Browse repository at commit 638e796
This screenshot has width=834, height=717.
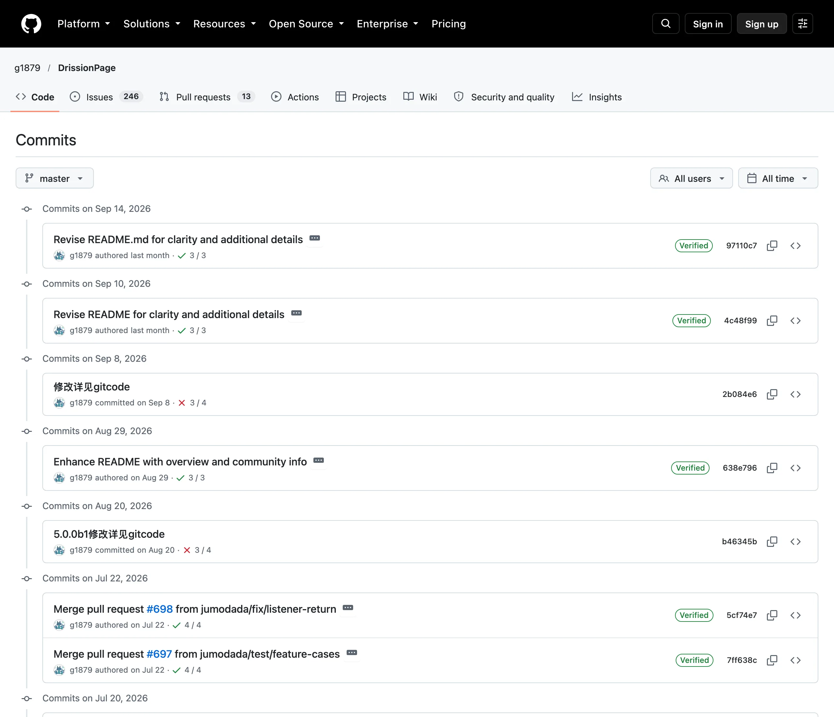(x=795, y=468)
